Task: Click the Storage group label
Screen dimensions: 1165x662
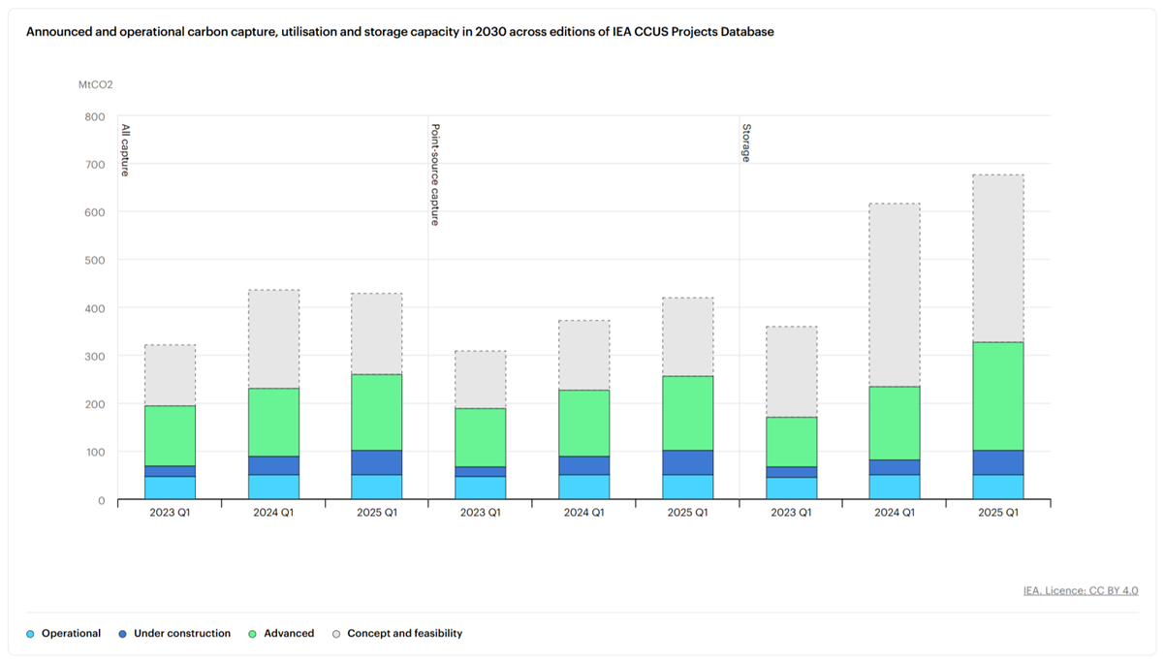Action: click(x=746, y=142)
